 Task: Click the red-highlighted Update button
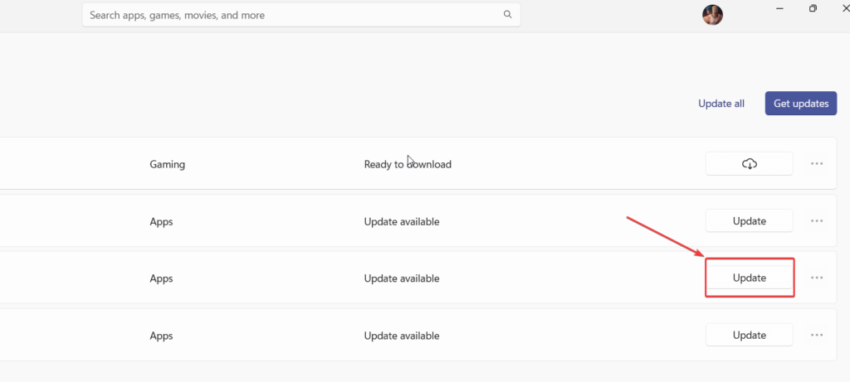click(x=749, y=278)
